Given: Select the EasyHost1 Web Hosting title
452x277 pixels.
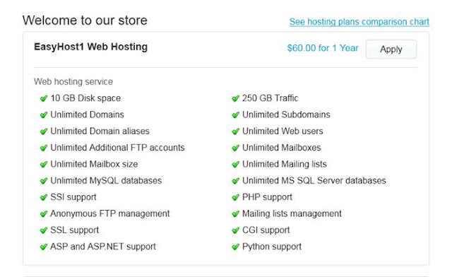Looking at the screenshot, I should coord(91,47).
